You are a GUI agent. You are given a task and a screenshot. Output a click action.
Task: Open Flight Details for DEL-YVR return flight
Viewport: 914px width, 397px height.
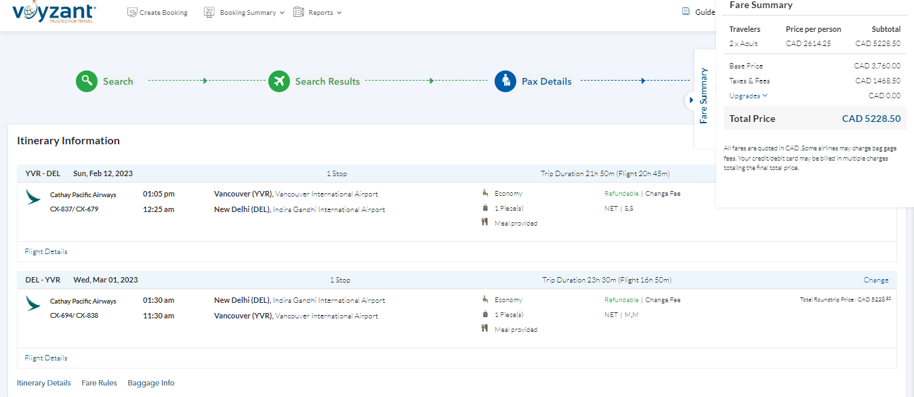click(46, 358)
